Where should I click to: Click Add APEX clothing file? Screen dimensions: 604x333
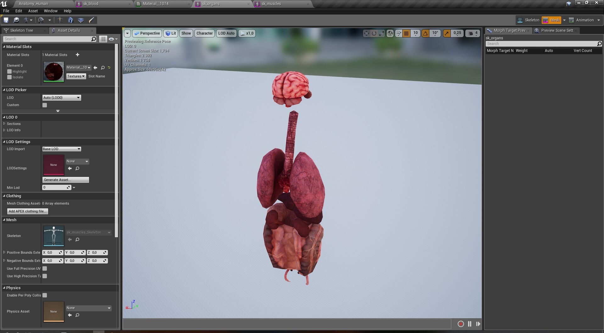click(27, 211)
